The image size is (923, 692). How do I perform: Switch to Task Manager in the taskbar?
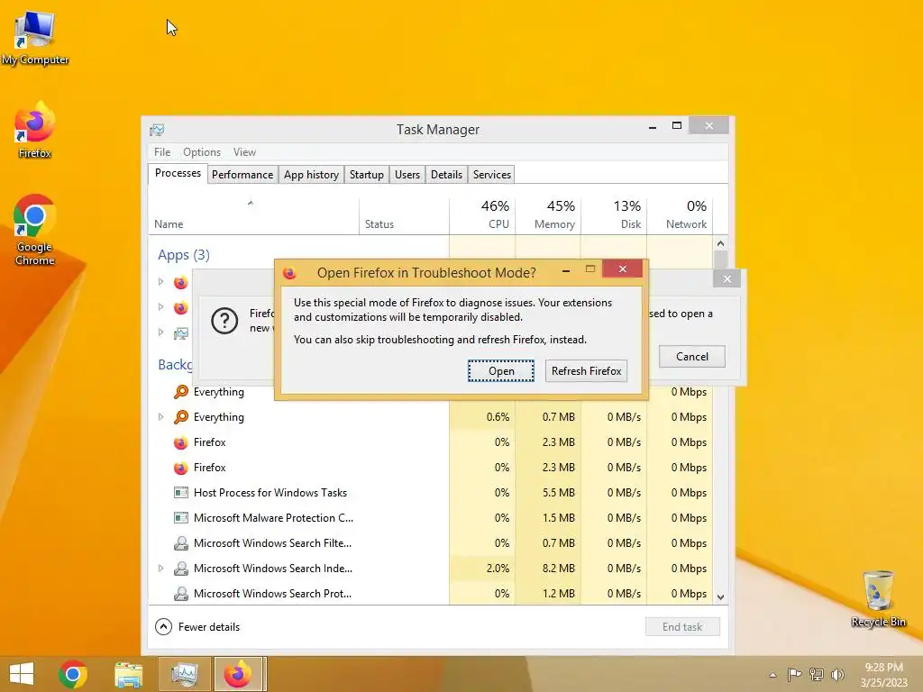pos(184,674)
